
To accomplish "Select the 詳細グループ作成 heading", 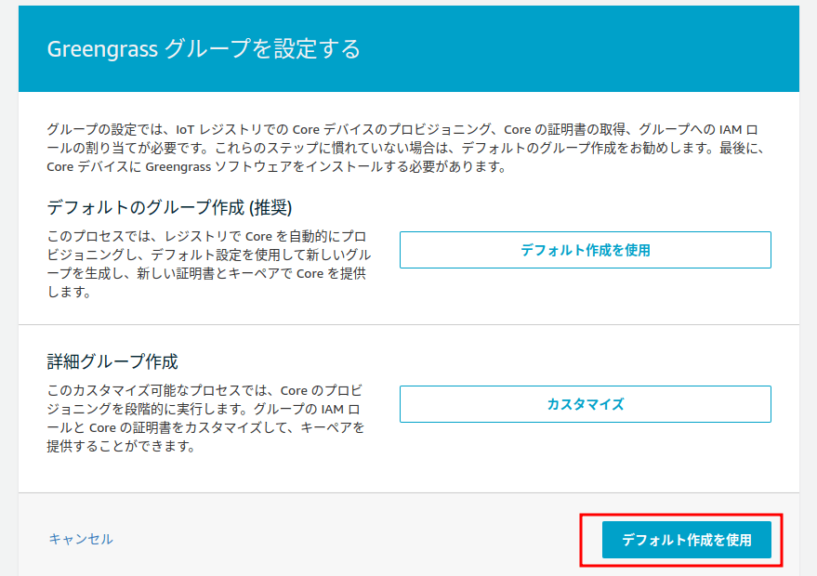I will 112,361.
